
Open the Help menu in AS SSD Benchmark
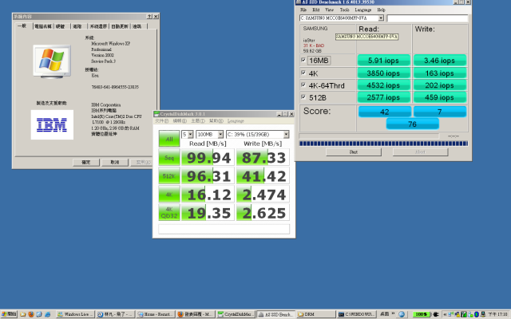[381, 10]
